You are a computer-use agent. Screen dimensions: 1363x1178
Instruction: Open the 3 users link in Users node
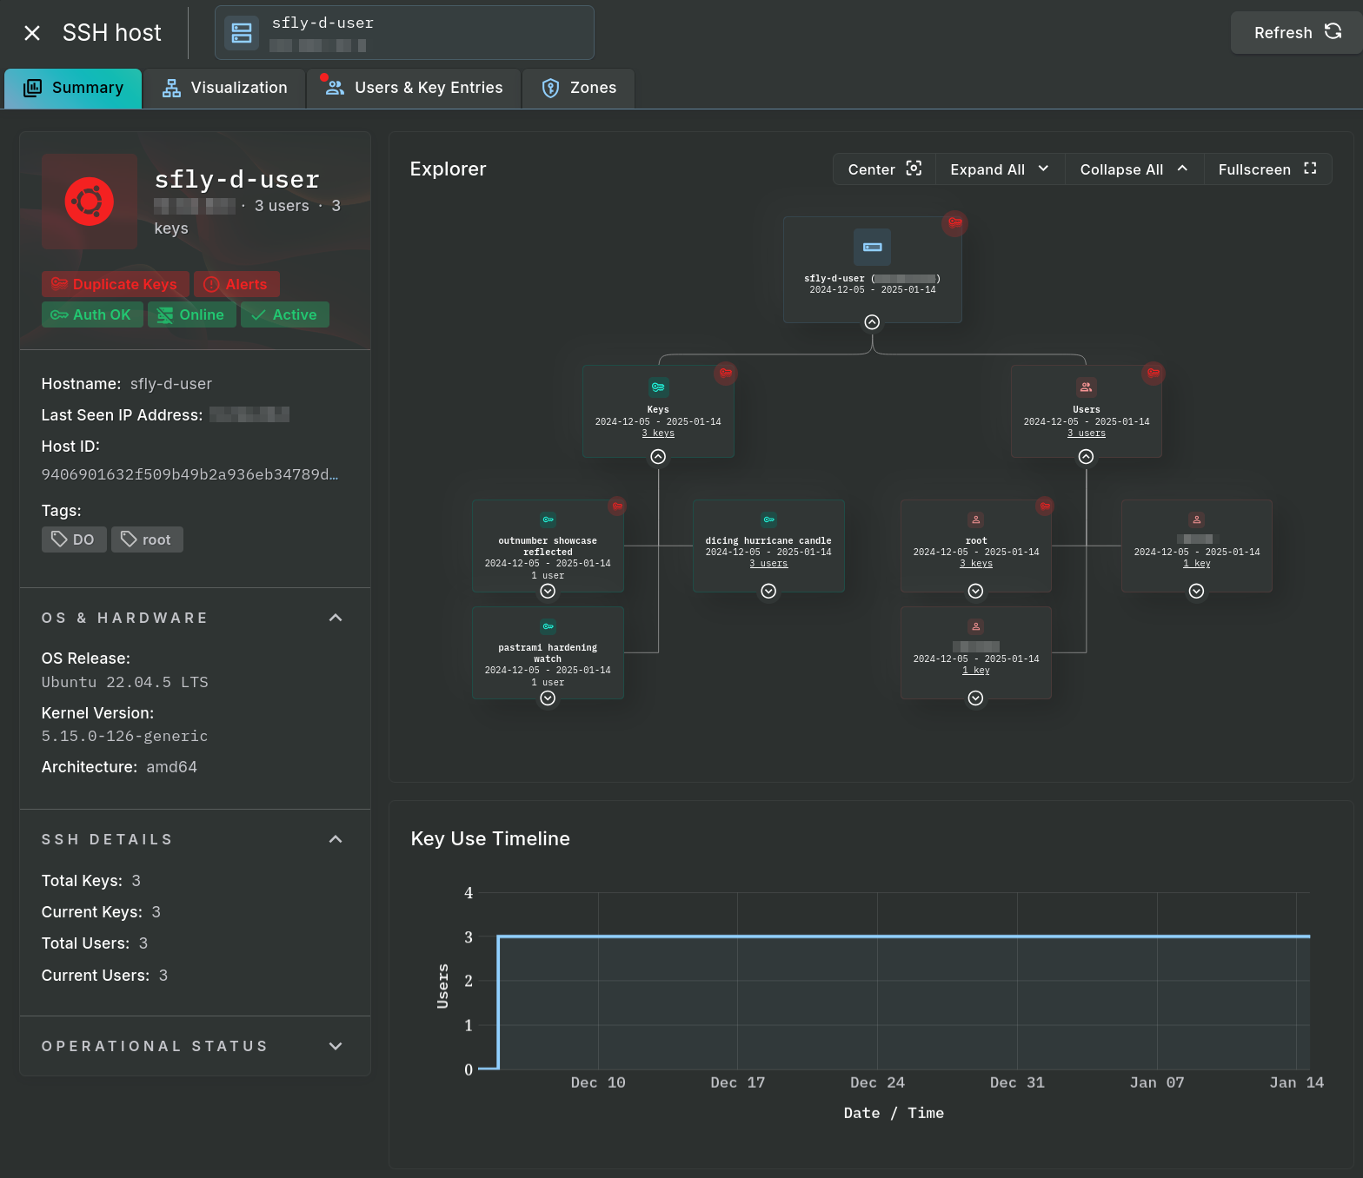pos(1087,433)
